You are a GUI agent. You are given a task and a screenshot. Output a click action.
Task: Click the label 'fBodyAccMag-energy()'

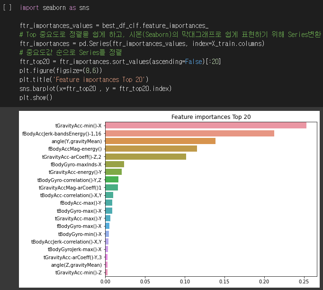click(75, 149)
